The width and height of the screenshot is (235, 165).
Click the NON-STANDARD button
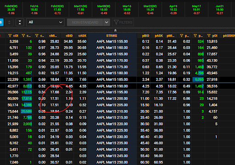[x=85, y=22]
